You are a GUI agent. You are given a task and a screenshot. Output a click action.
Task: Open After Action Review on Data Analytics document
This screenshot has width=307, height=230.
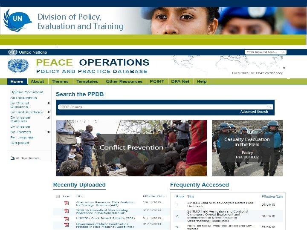tap(105, 204)
